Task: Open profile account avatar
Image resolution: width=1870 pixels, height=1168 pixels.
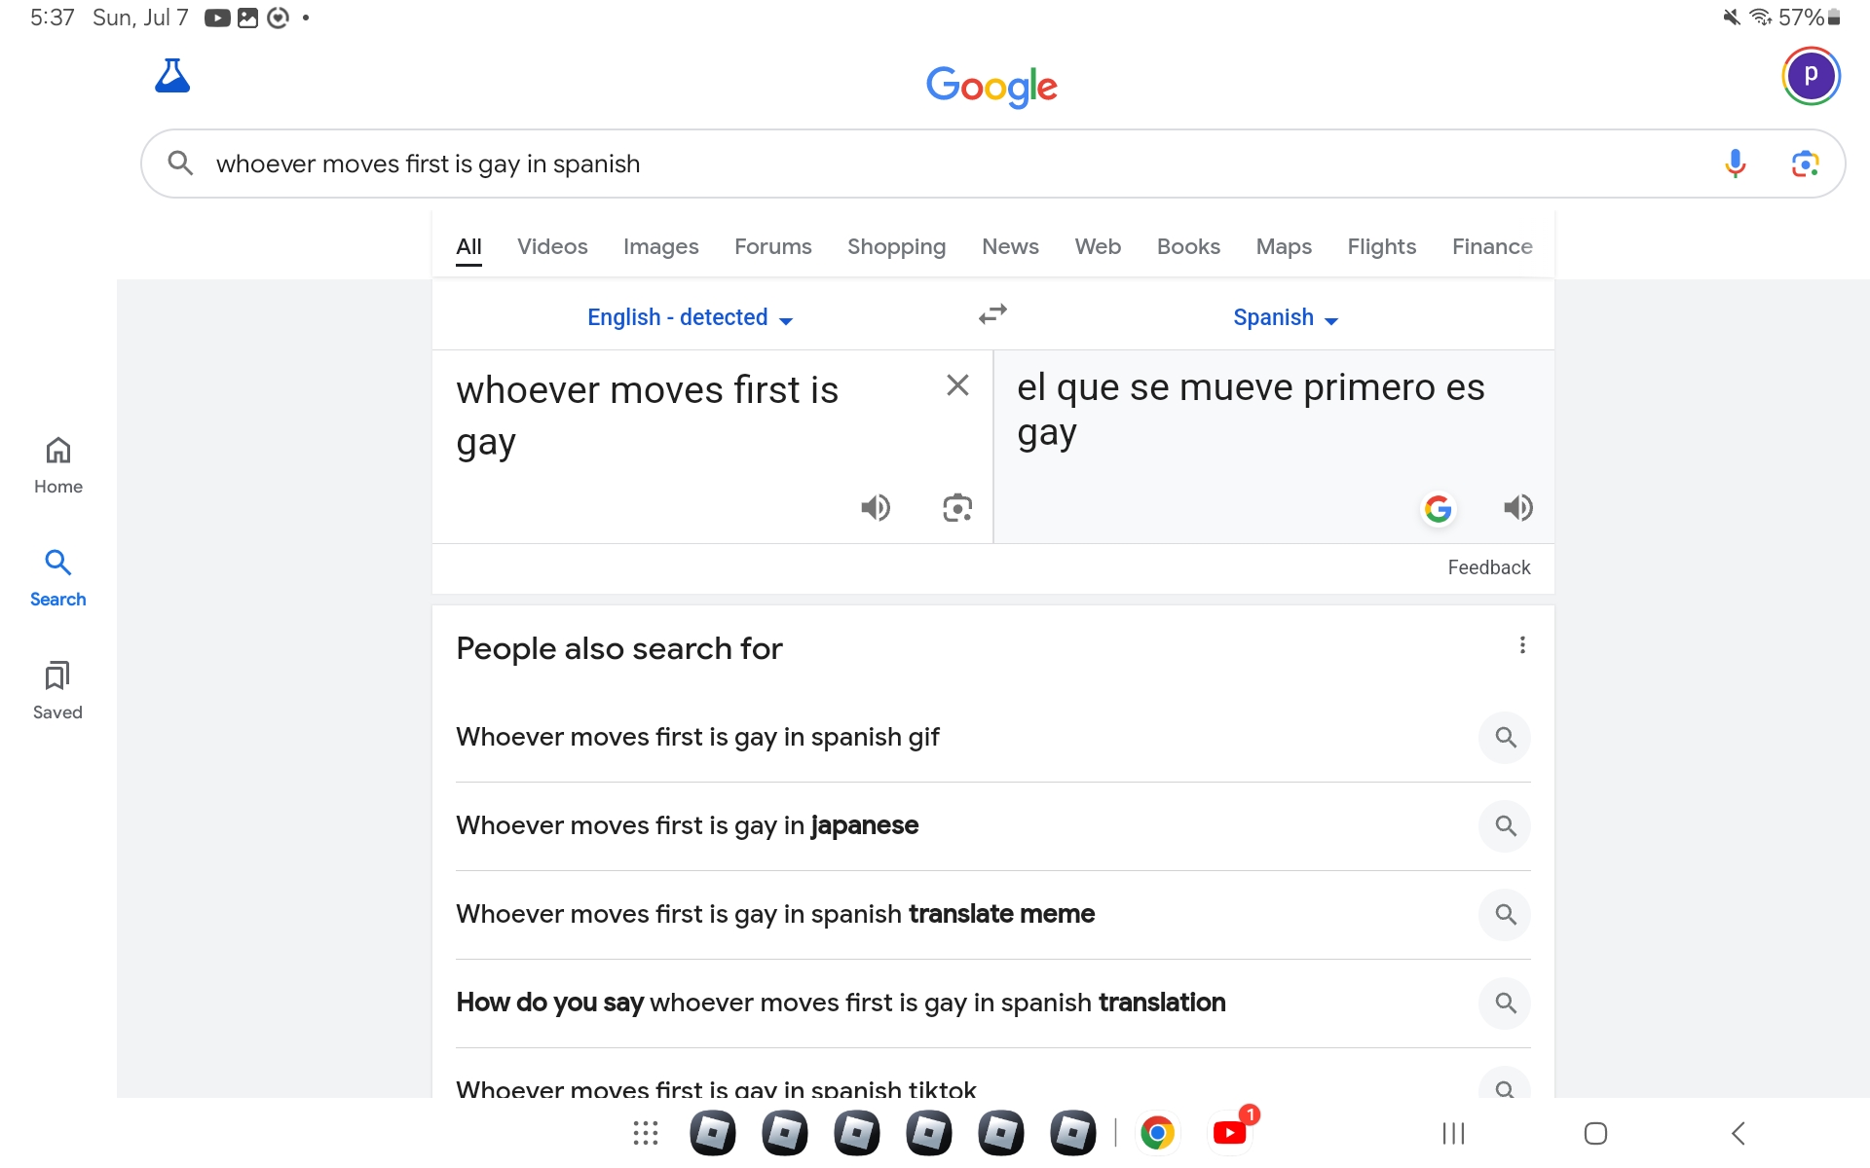Action: pyautogui.click(x=1810, y=76)
